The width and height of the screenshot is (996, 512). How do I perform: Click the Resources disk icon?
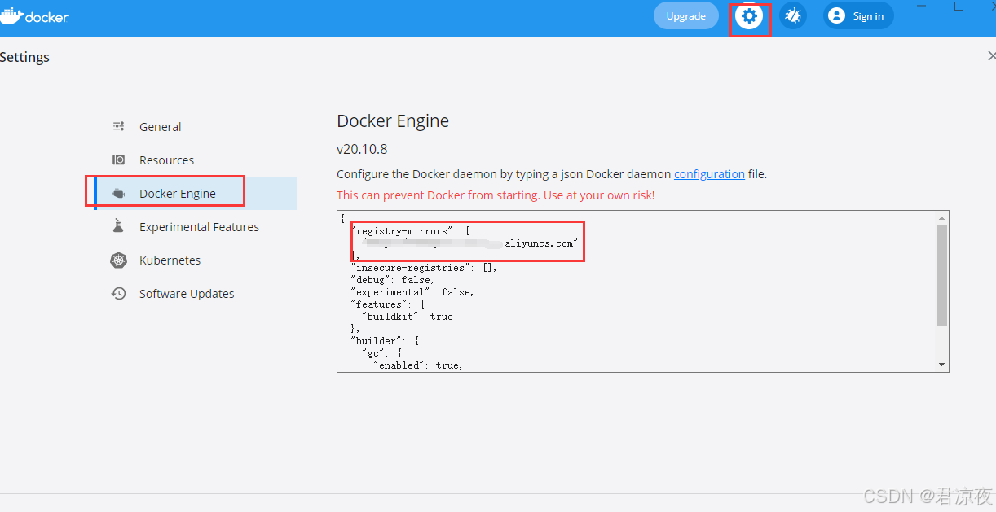tap(119, 160)
